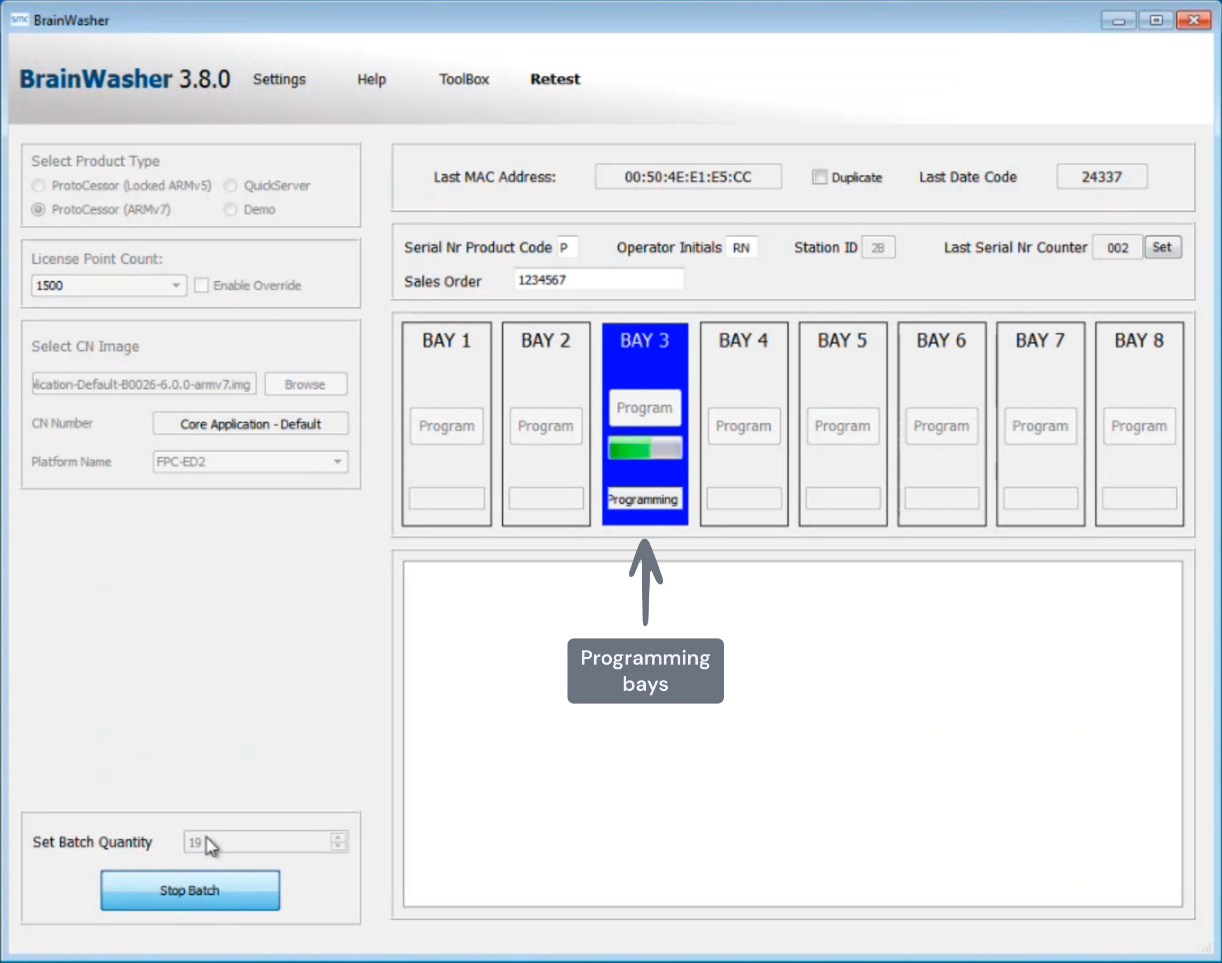The image size is (1222, 963).
Task: Open the ToolBox from the top bar
Action: [463, 79]
